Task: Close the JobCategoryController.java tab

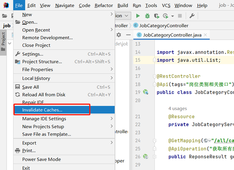Action: [x=205, y=35]
